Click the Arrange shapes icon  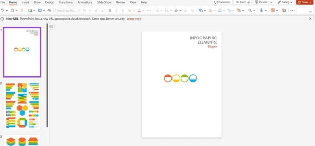pyautogui.click(x=239, y=11)
